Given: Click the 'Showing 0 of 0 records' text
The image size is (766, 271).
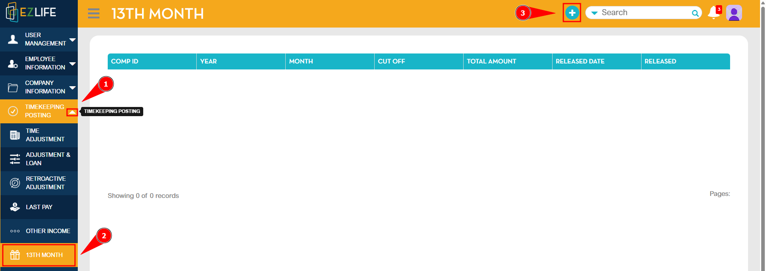Looking at the screenshot, I should pyautogui.click(x=143, y=196).
